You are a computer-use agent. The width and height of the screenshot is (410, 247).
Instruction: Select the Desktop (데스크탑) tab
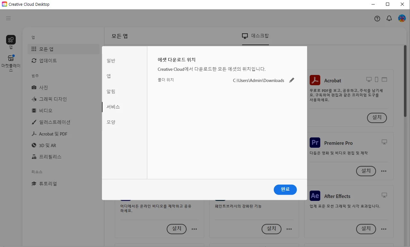pyautogui.click(x=255, y=36)
